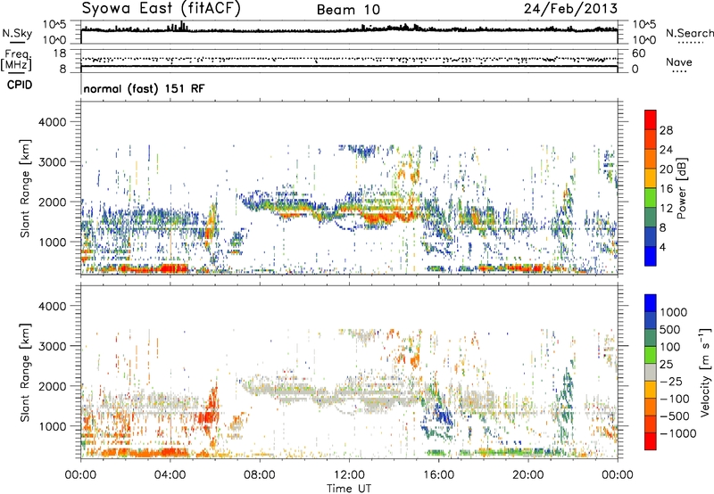Click the dotted frequency trace strip

(349, 60)
